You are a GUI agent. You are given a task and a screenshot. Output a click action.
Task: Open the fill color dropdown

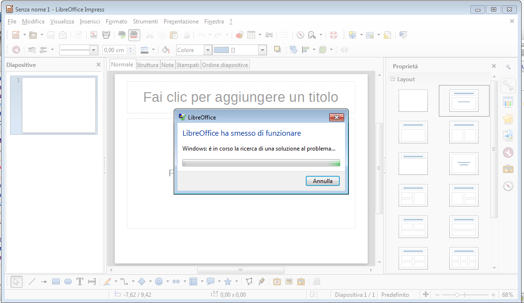pyautogui.click(x=263, y=50)
